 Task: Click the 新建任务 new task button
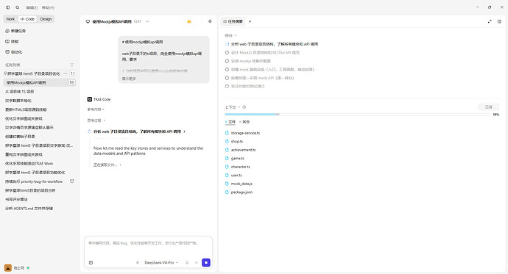(x=15, y=31)
